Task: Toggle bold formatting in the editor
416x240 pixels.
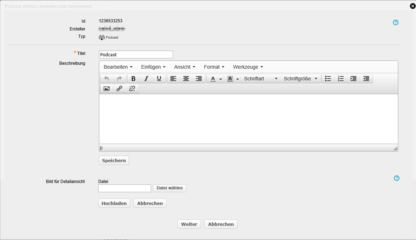Action: pyautogui.click(x=133, y=79)
